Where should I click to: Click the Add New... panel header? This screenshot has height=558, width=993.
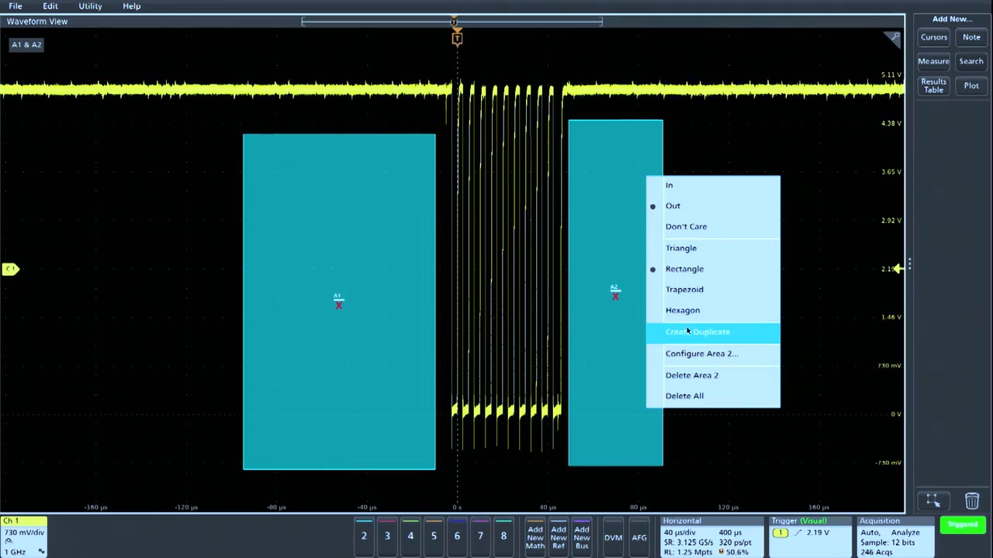(952, 19)
